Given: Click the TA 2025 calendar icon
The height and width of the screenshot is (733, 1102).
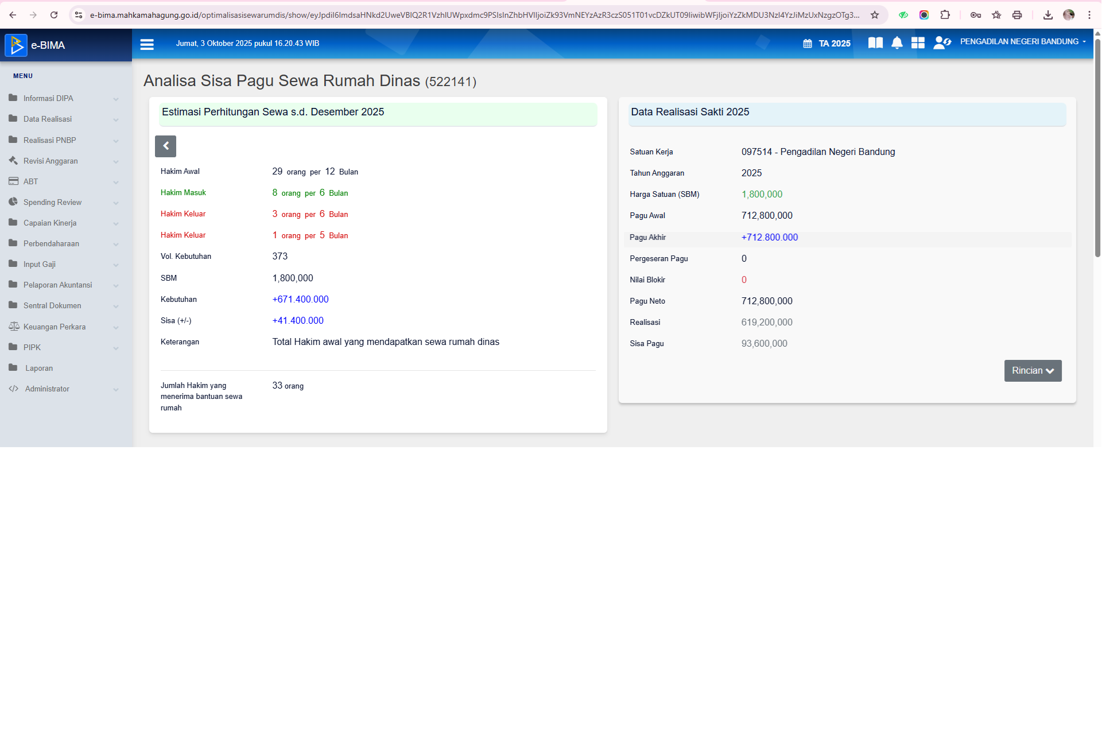Looking at the screenshot, I should coord(808,44).
